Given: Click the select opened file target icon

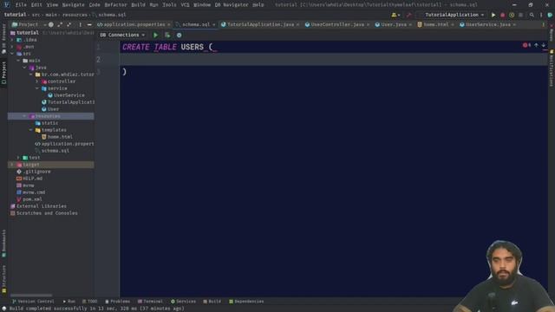Looking at the screenshot, I should point(51,24).
